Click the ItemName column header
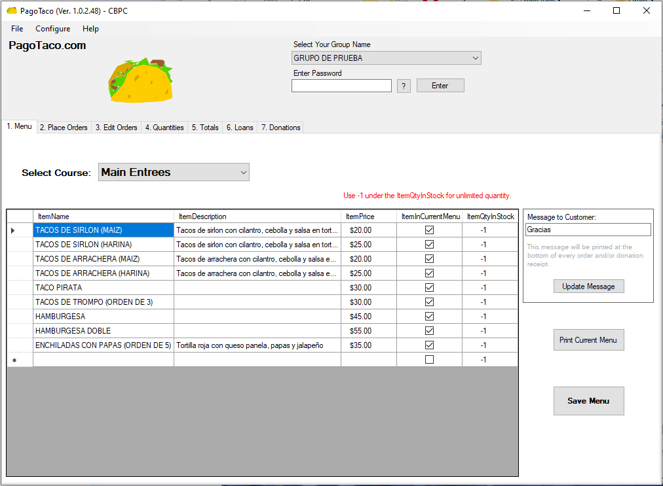This screenshot has width=663, height=486. (104, 217)
